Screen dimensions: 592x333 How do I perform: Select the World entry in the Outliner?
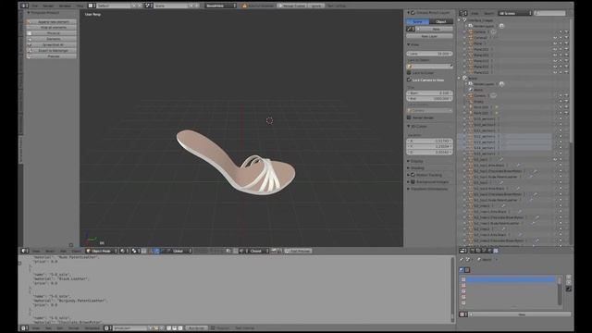pos(478,90)
